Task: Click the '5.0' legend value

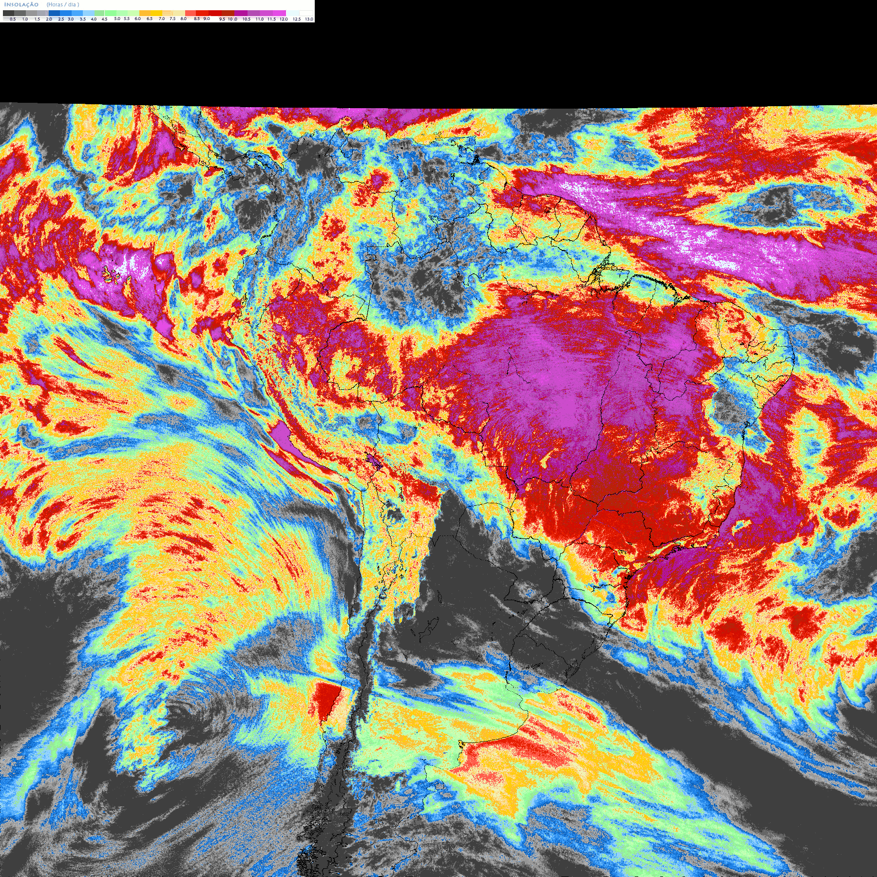Action: click(117, 19)
